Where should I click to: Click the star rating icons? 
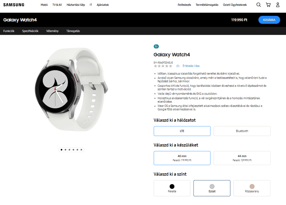[163, 66]
